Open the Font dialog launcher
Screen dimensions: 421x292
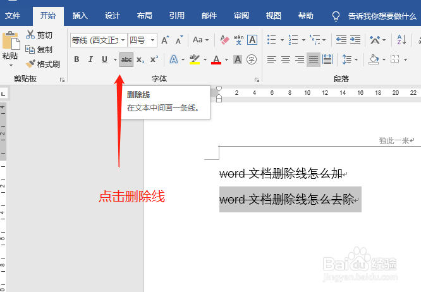pyautogui.click(x=257, y=80)
